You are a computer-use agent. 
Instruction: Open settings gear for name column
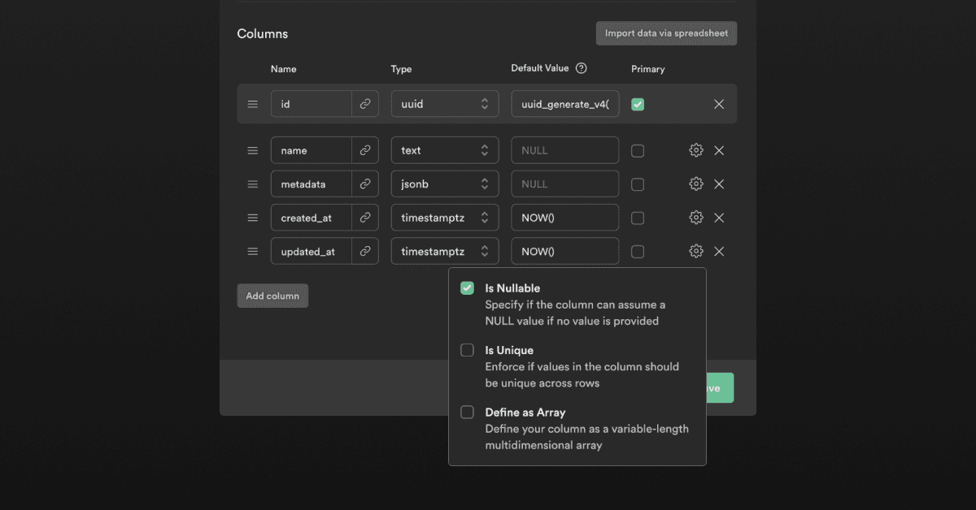coord(695,150)
